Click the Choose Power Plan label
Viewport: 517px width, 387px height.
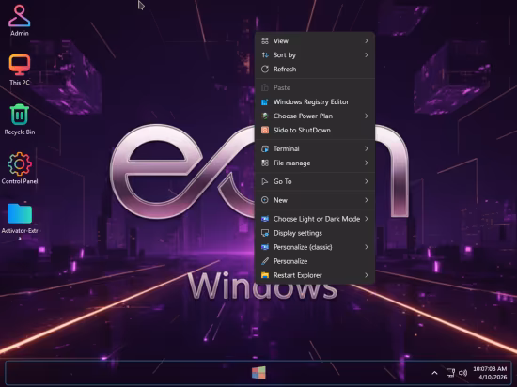tap(303, 116)
